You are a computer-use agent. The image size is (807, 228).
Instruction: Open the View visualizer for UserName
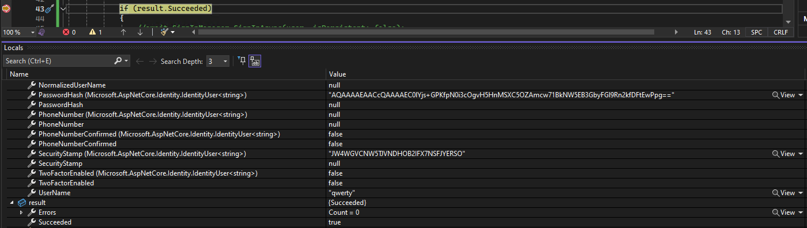(784, 193)
